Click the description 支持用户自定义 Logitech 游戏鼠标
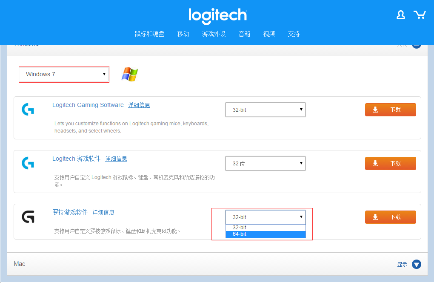The width and height of the screenshot is (434, 283). (134, 181)
